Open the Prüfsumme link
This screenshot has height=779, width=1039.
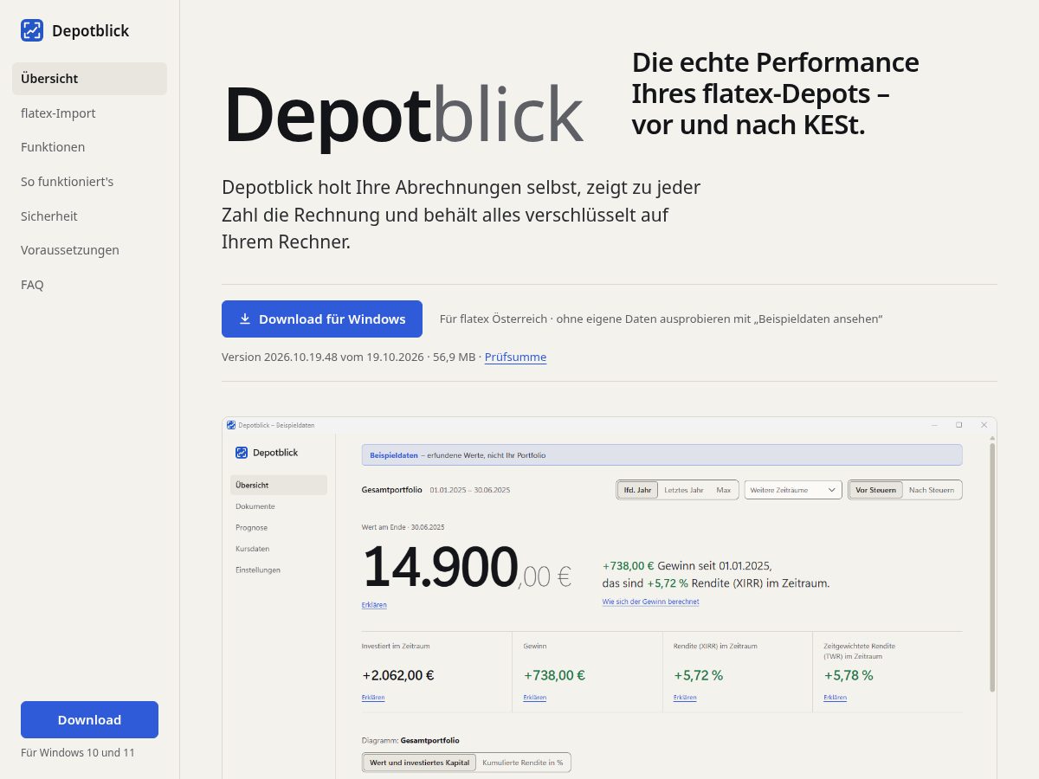pos(515,357)
